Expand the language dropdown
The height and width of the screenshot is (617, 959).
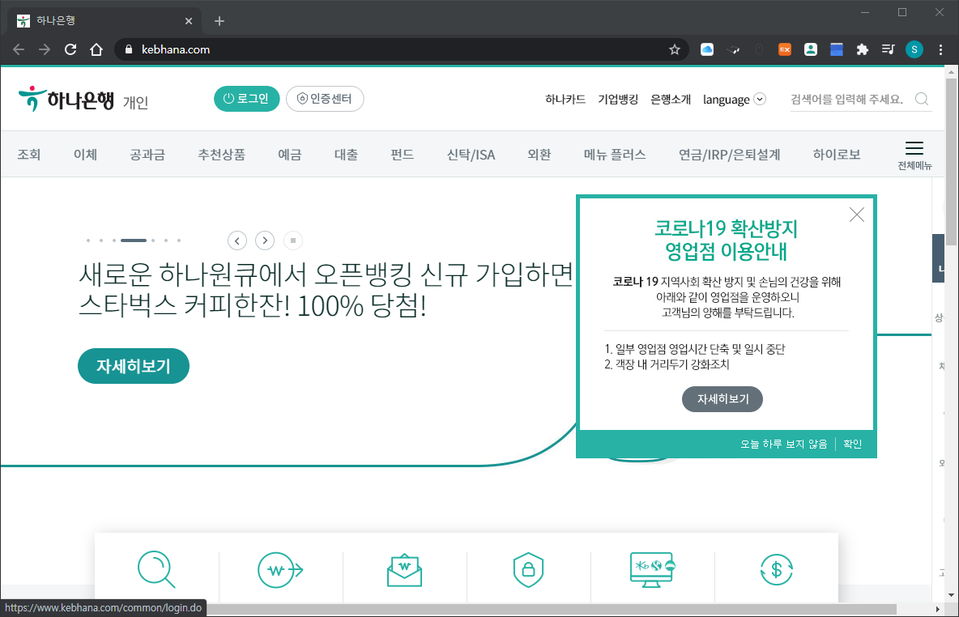click(734, 99)
